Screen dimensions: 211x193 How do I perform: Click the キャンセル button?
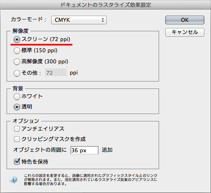185,33
